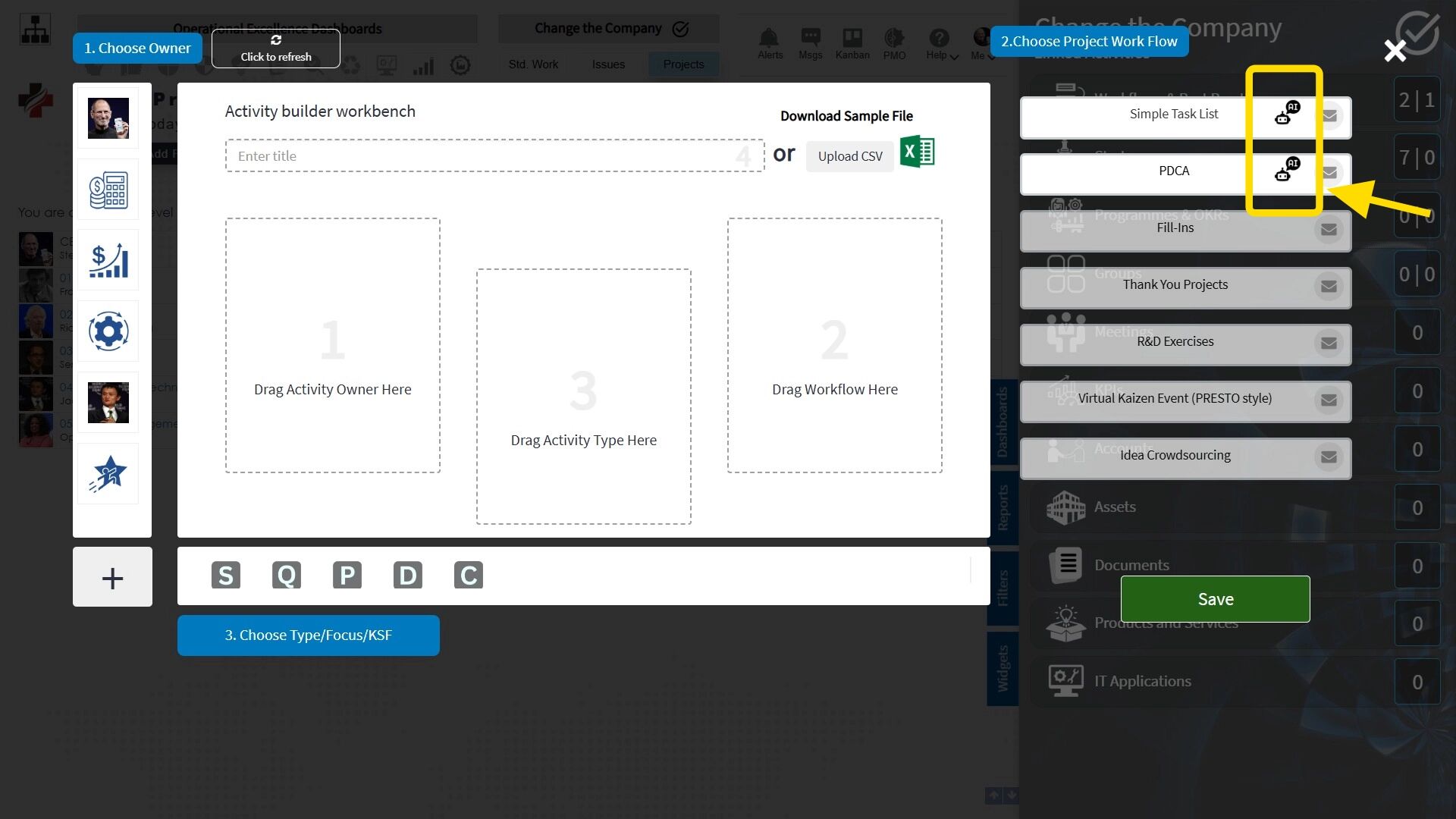Click the AI robot icon on PDCA

click(x=1286, y=170)
